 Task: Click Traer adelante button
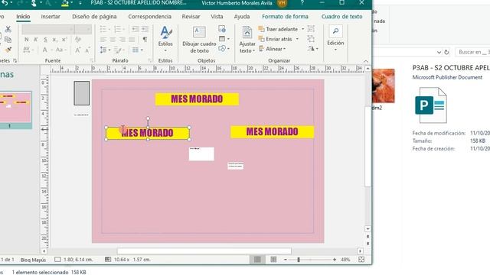(278, 29)
